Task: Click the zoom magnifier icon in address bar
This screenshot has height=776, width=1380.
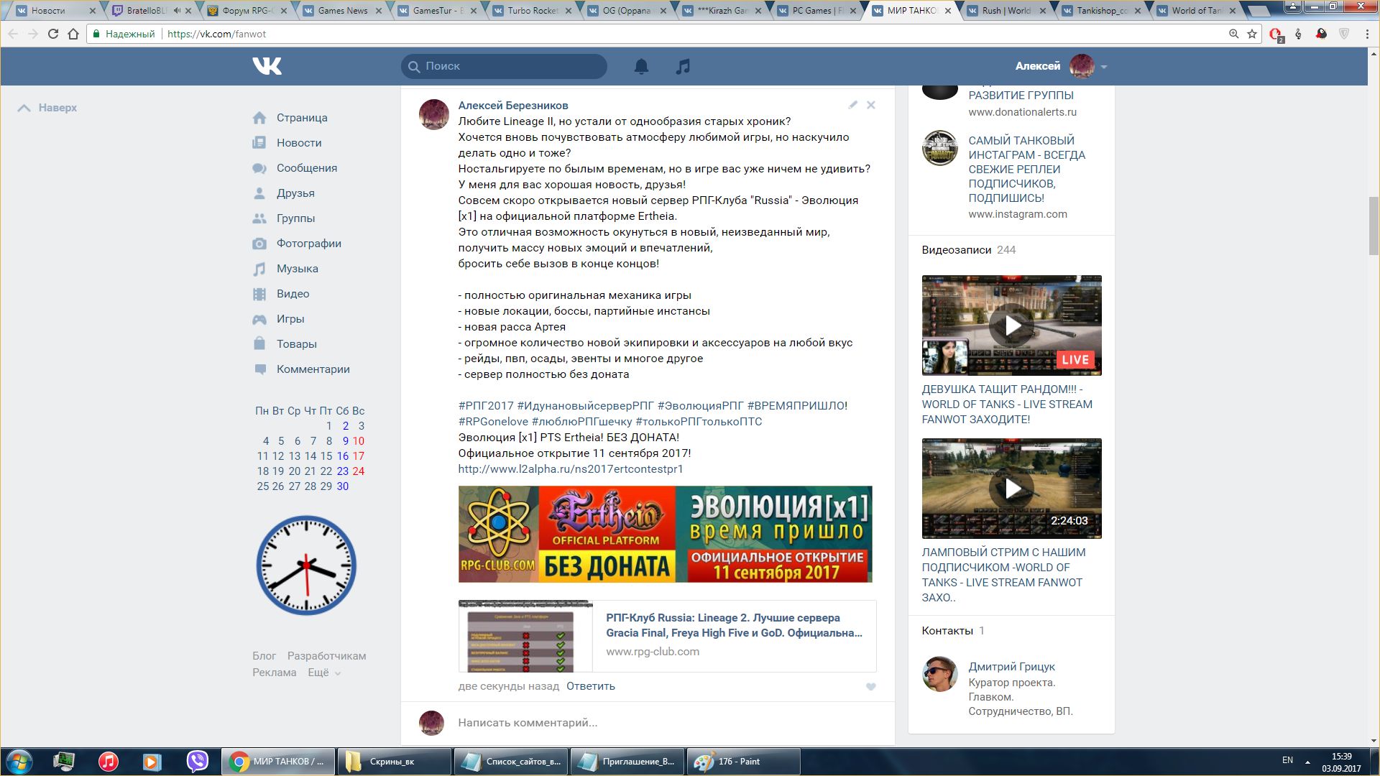Action: [1234, 34]
